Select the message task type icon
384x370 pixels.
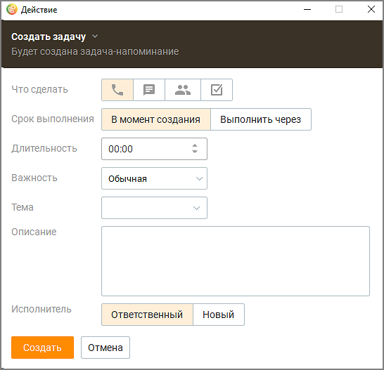pyautogui.click(x=149, y=90)
